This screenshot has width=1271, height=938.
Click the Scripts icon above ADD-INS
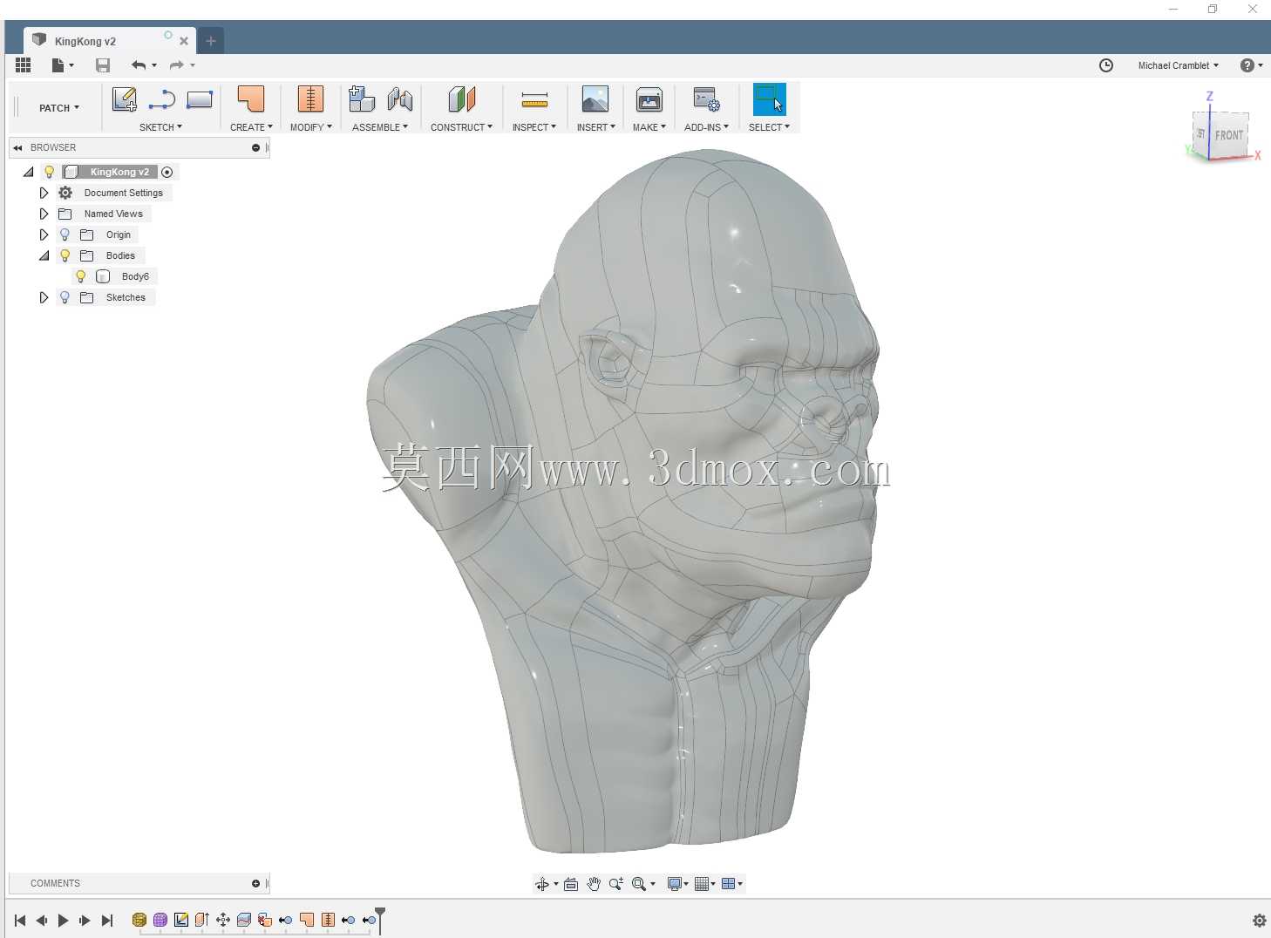coord(706,99)
